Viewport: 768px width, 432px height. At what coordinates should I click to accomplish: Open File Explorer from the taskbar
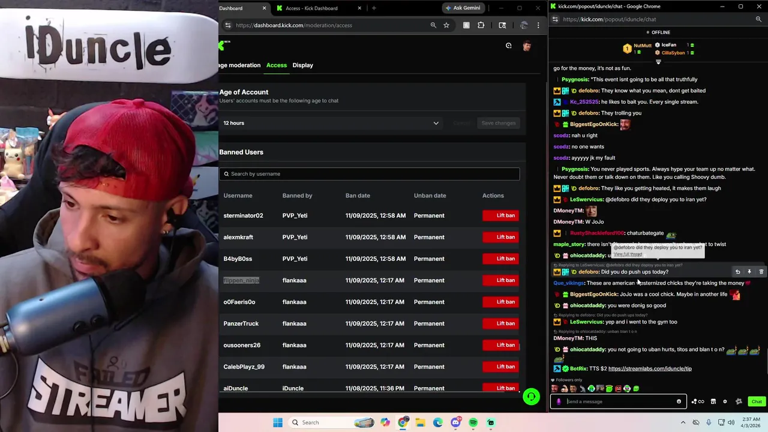(421, 422)
